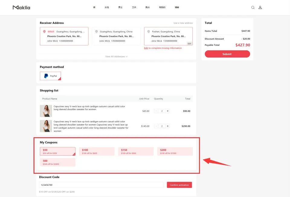
Task: Select the $100 off for $600 coupon
Action: 97,151
